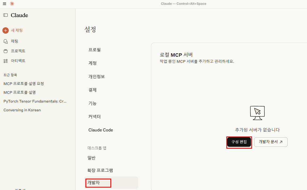307x190 pixels.
Task: Click the 최근 항목 section label
Action: (10, 75)
